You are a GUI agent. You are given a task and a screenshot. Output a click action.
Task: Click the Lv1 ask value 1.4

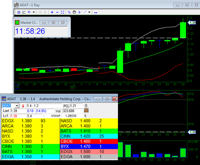click(35, 116)
